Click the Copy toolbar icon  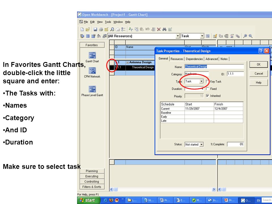(x=137, y=29)
